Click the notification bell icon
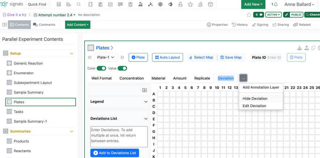This screenshot has width=320, height=158. click(x=276, y=4)
